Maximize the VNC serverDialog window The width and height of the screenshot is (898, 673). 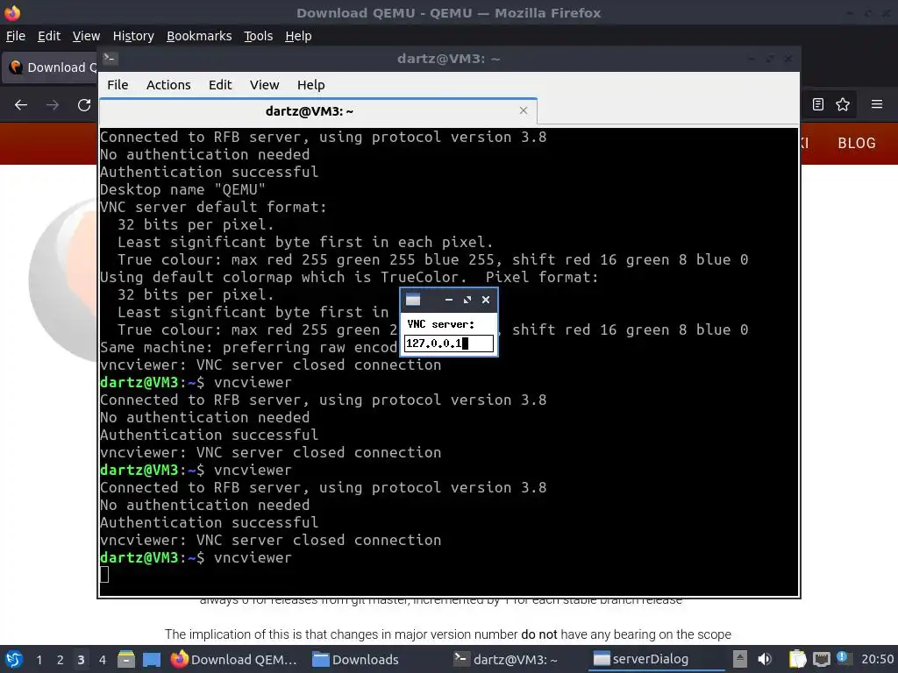(467, 300)
